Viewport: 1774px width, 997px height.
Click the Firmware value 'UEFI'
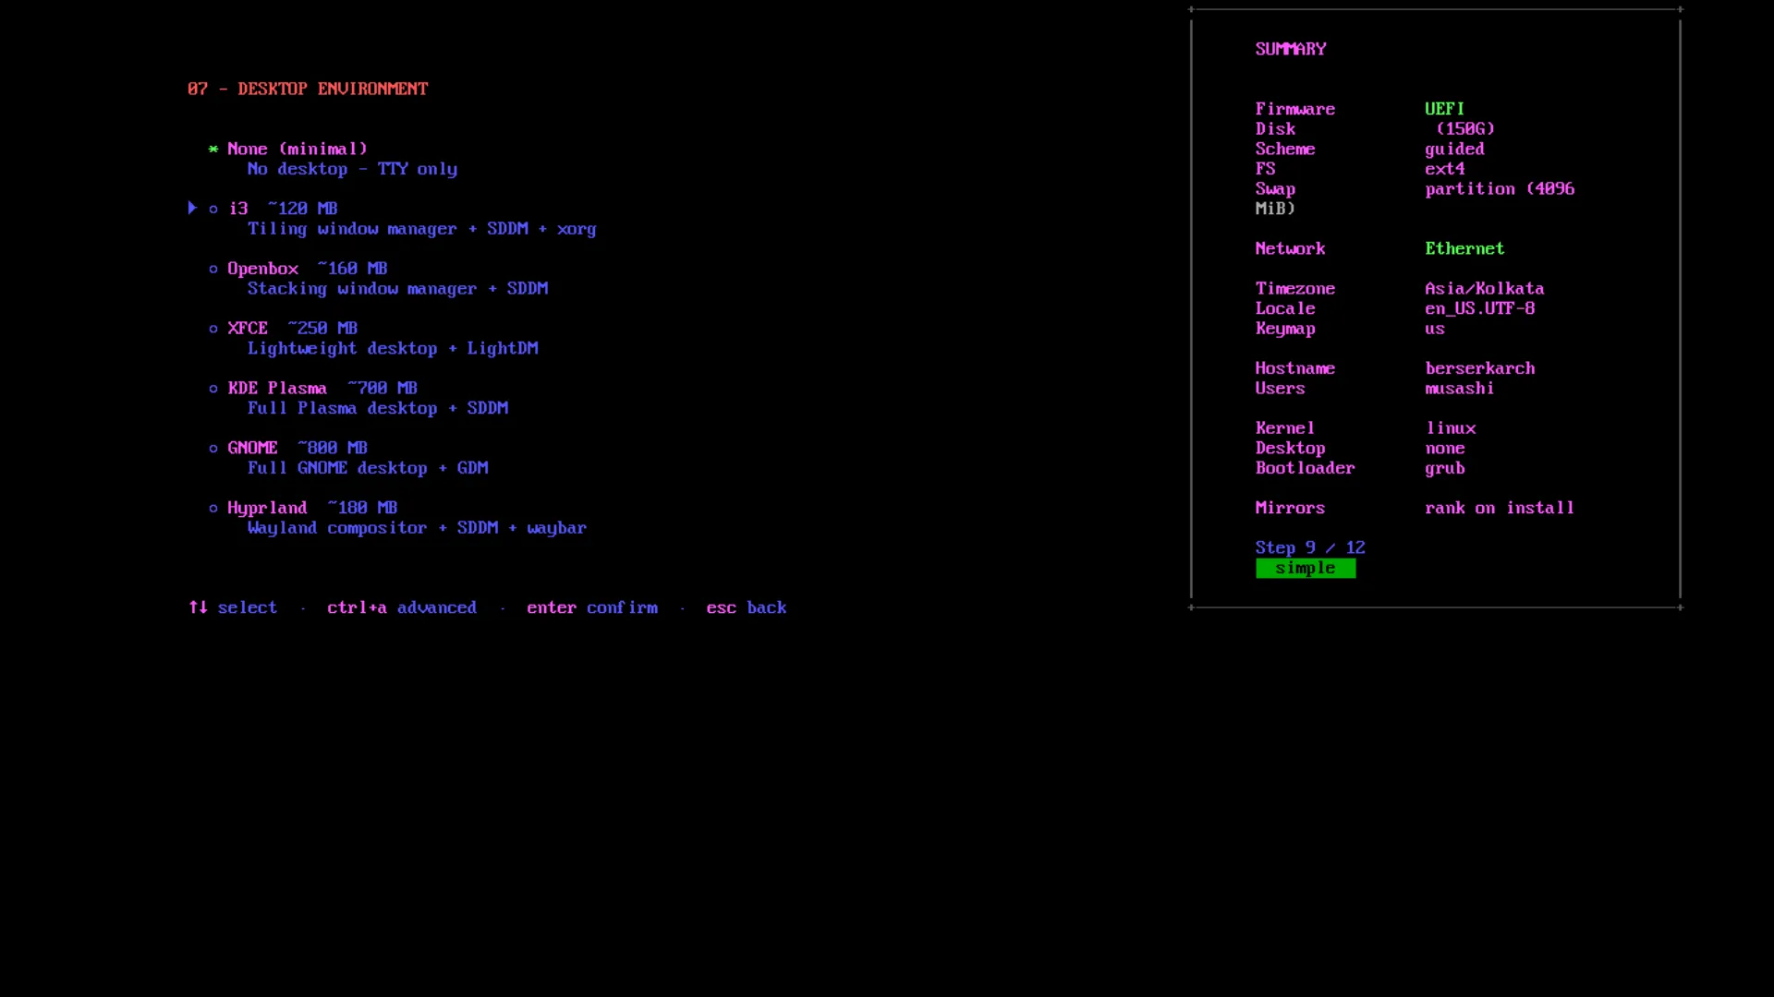pyautogui.click(x=1445, y=110)
